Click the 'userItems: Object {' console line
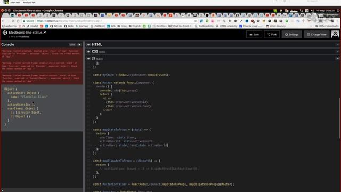This screenshot has height=192, width=341. (x=22, y=108)
